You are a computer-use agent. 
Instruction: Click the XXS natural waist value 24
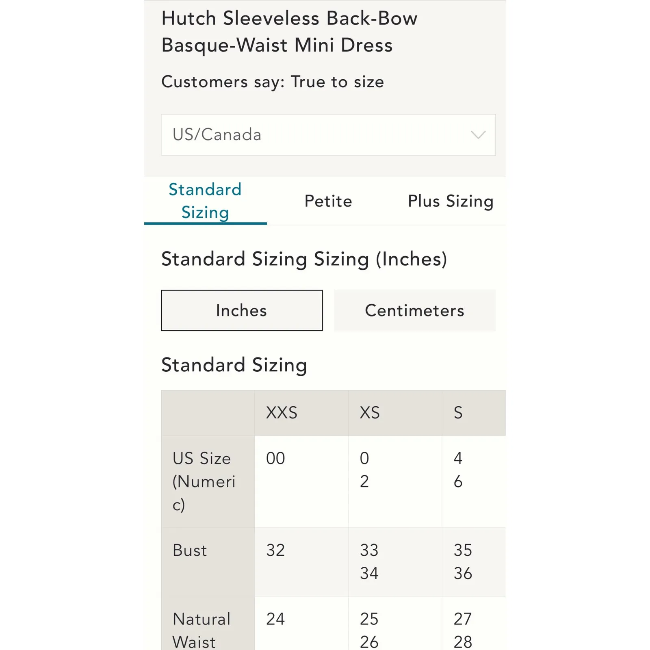[275, 619]
